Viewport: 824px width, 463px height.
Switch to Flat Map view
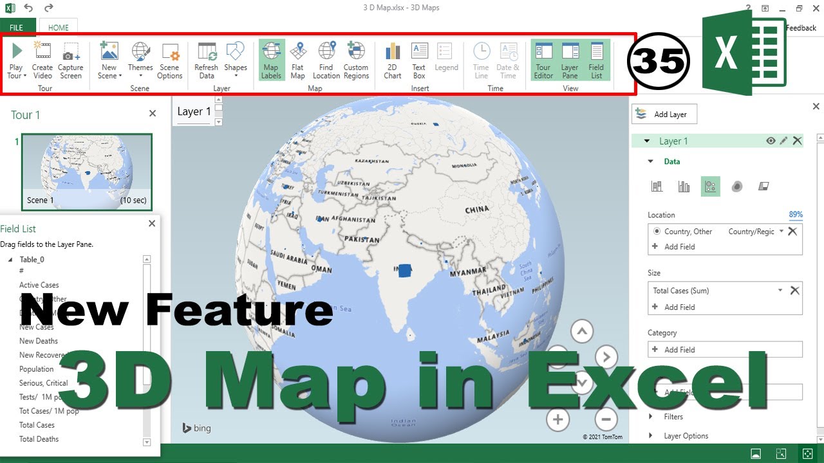(297, 60)
